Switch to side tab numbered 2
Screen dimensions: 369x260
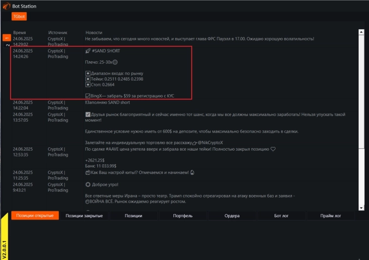click(x=7, y=45)
